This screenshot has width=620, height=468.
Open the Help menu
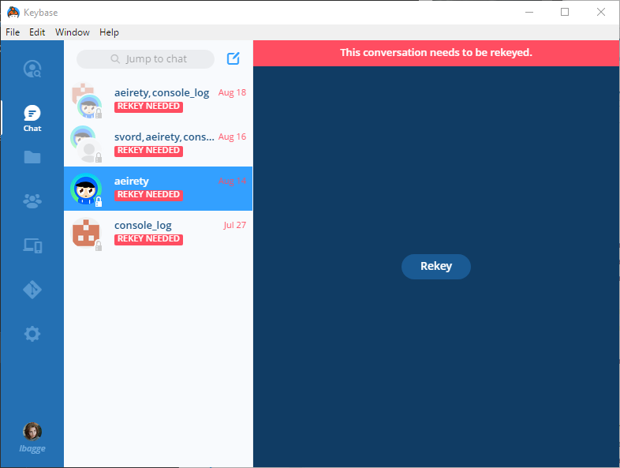[x=109, y=32]
